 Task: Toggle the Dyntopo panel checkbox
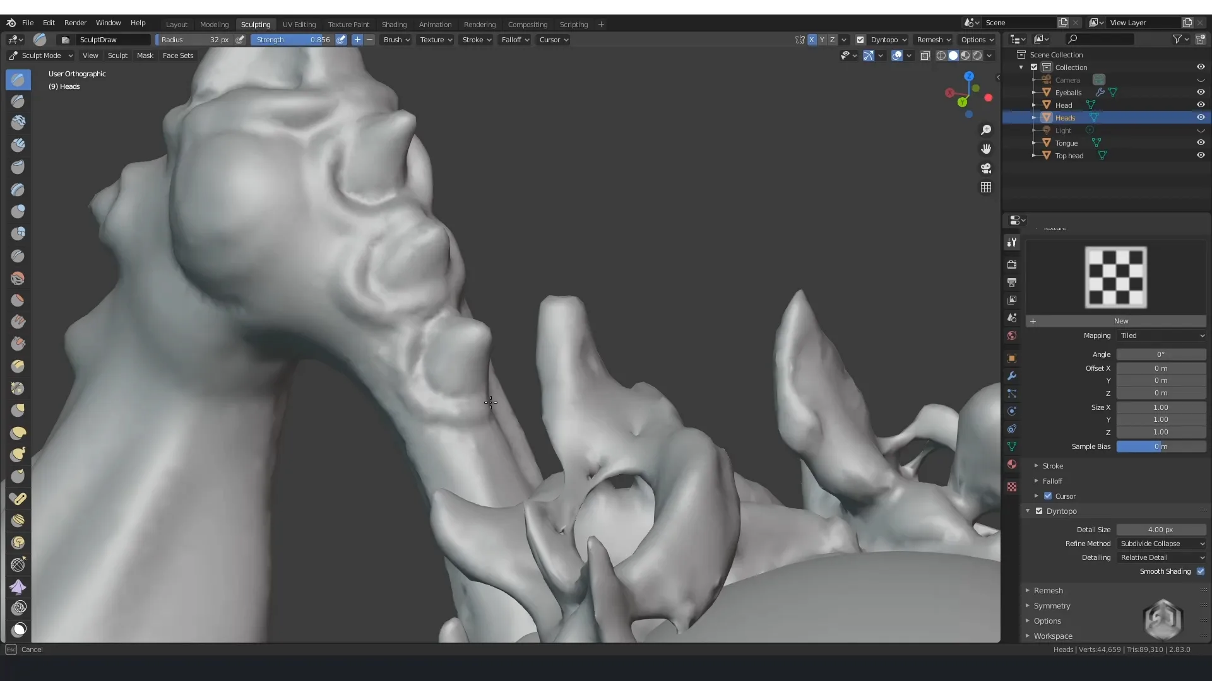tap(1039, 511)
